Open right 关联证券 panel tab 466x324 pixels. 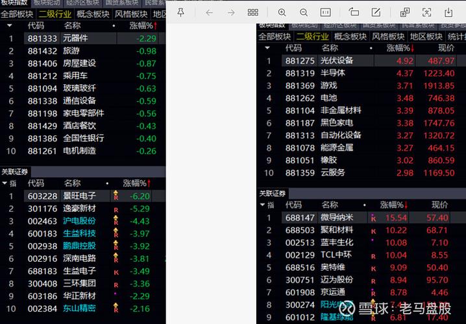[x=273, y=194]
